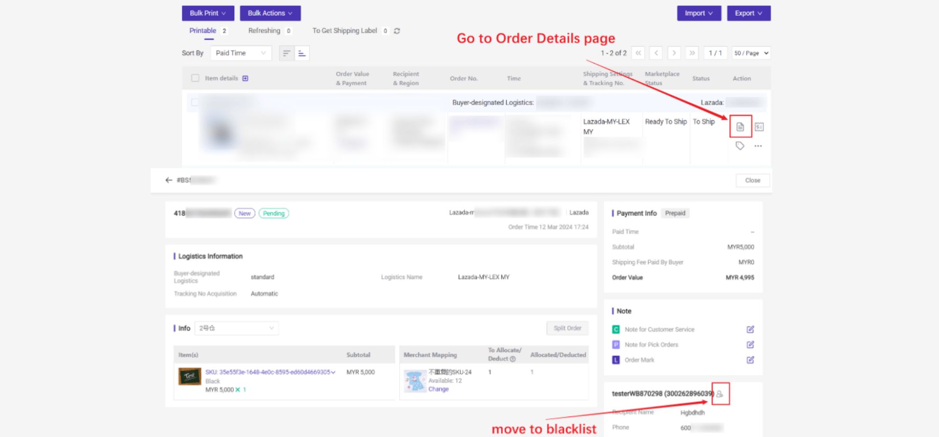
Task: Click the Change link under merchant SKU
Action: coord(438,389)
